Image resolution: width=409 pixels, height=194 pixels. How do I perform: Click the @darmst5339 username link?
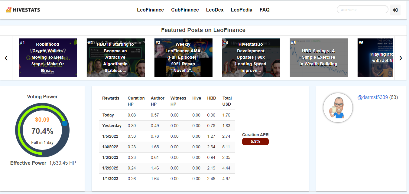click(373, 97)
